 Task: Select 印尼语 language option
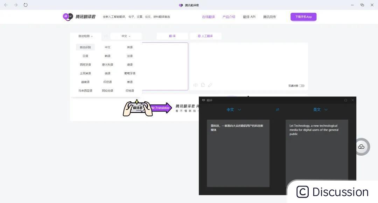coord(107,82)
